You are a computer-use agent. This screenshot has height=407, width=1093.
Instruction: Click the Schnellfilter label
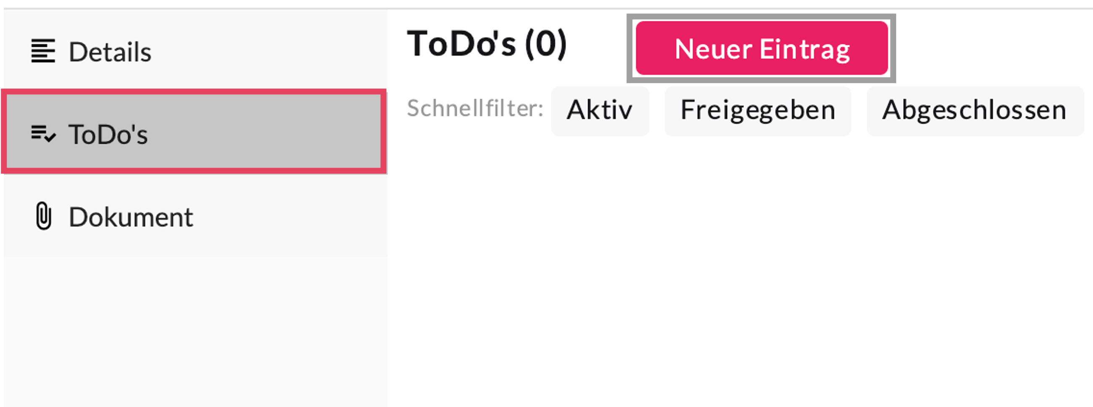point(475,109)
